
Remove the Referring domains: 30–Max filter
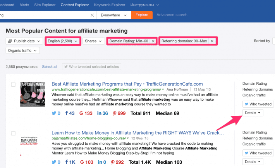click(x=212, y=41)
